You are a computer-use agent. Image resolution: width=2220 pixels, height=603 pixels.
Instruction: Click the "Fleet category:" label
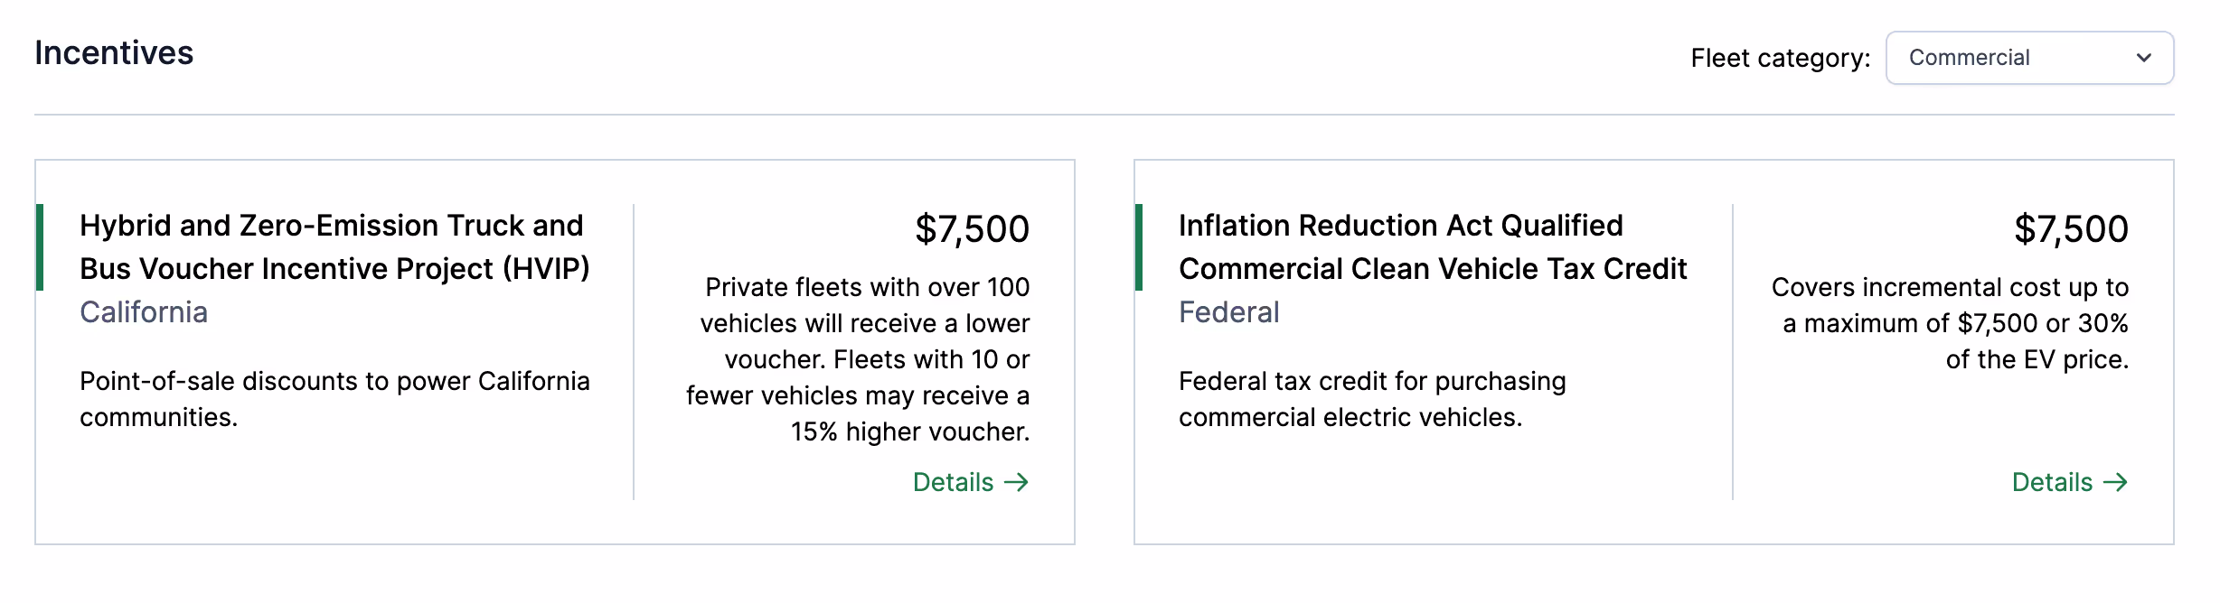(x=1780, y=58)
